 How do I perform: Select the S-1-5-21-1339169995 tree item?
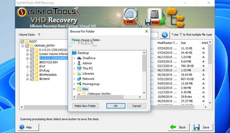pos(53,58)
